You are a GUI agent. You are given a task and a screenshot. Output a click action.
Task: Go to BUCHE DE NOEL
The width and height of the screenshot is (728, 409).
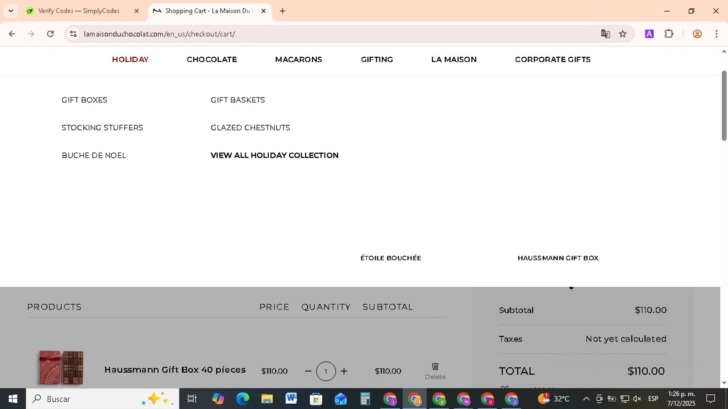[94, 155]
